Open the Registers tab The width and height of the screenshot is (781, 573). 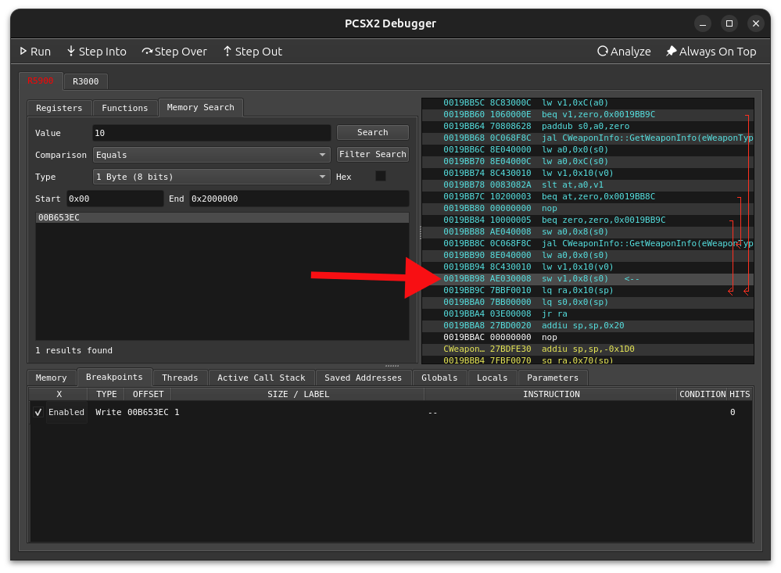59,108
